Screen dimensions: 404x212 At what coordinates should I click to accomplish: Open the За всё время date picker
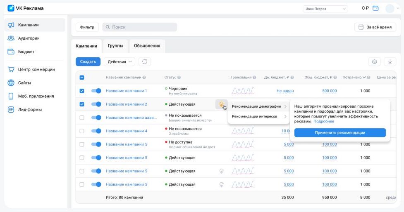click(x=375, y=27)
